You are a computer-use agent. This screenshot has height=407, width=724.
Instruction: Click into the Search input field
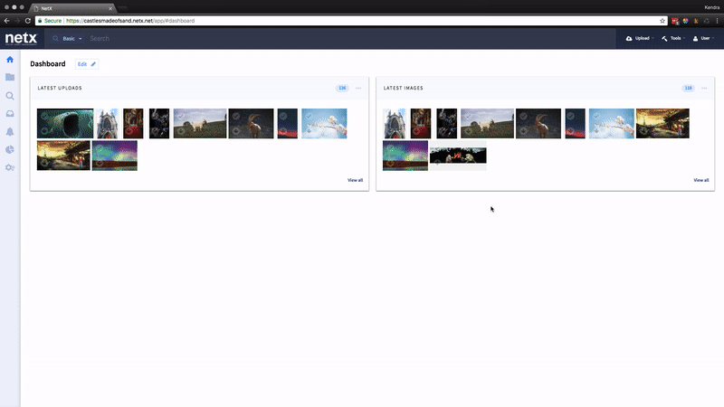271,39
